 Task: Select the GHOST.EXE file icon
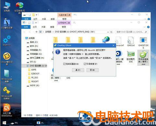pos(143,43)
